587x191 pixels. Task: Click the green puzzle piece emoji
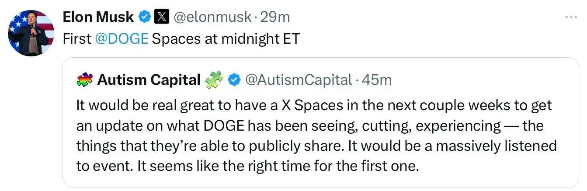[214, 80]
